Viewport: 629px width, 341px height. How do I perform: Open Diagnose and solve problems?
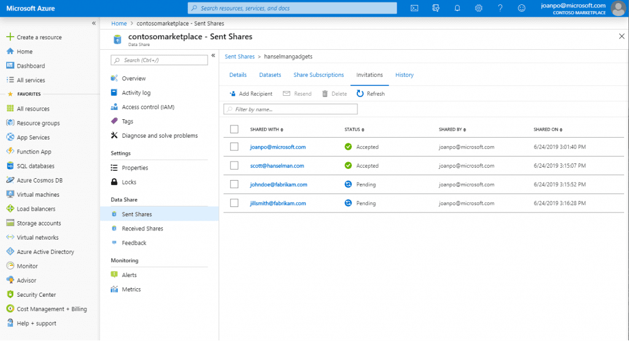pyautogui.click(x=160, y=136)
